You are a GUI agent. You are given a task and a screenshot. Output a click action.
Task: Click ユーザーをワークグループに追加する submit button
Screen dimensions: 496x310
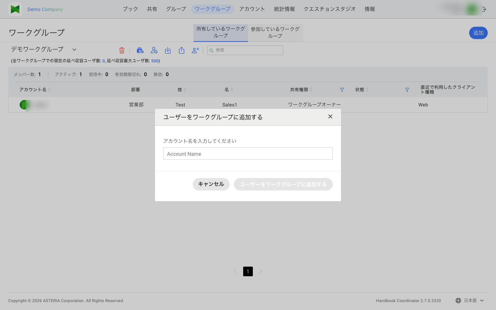pyautogui.click(x=283, y=184)
